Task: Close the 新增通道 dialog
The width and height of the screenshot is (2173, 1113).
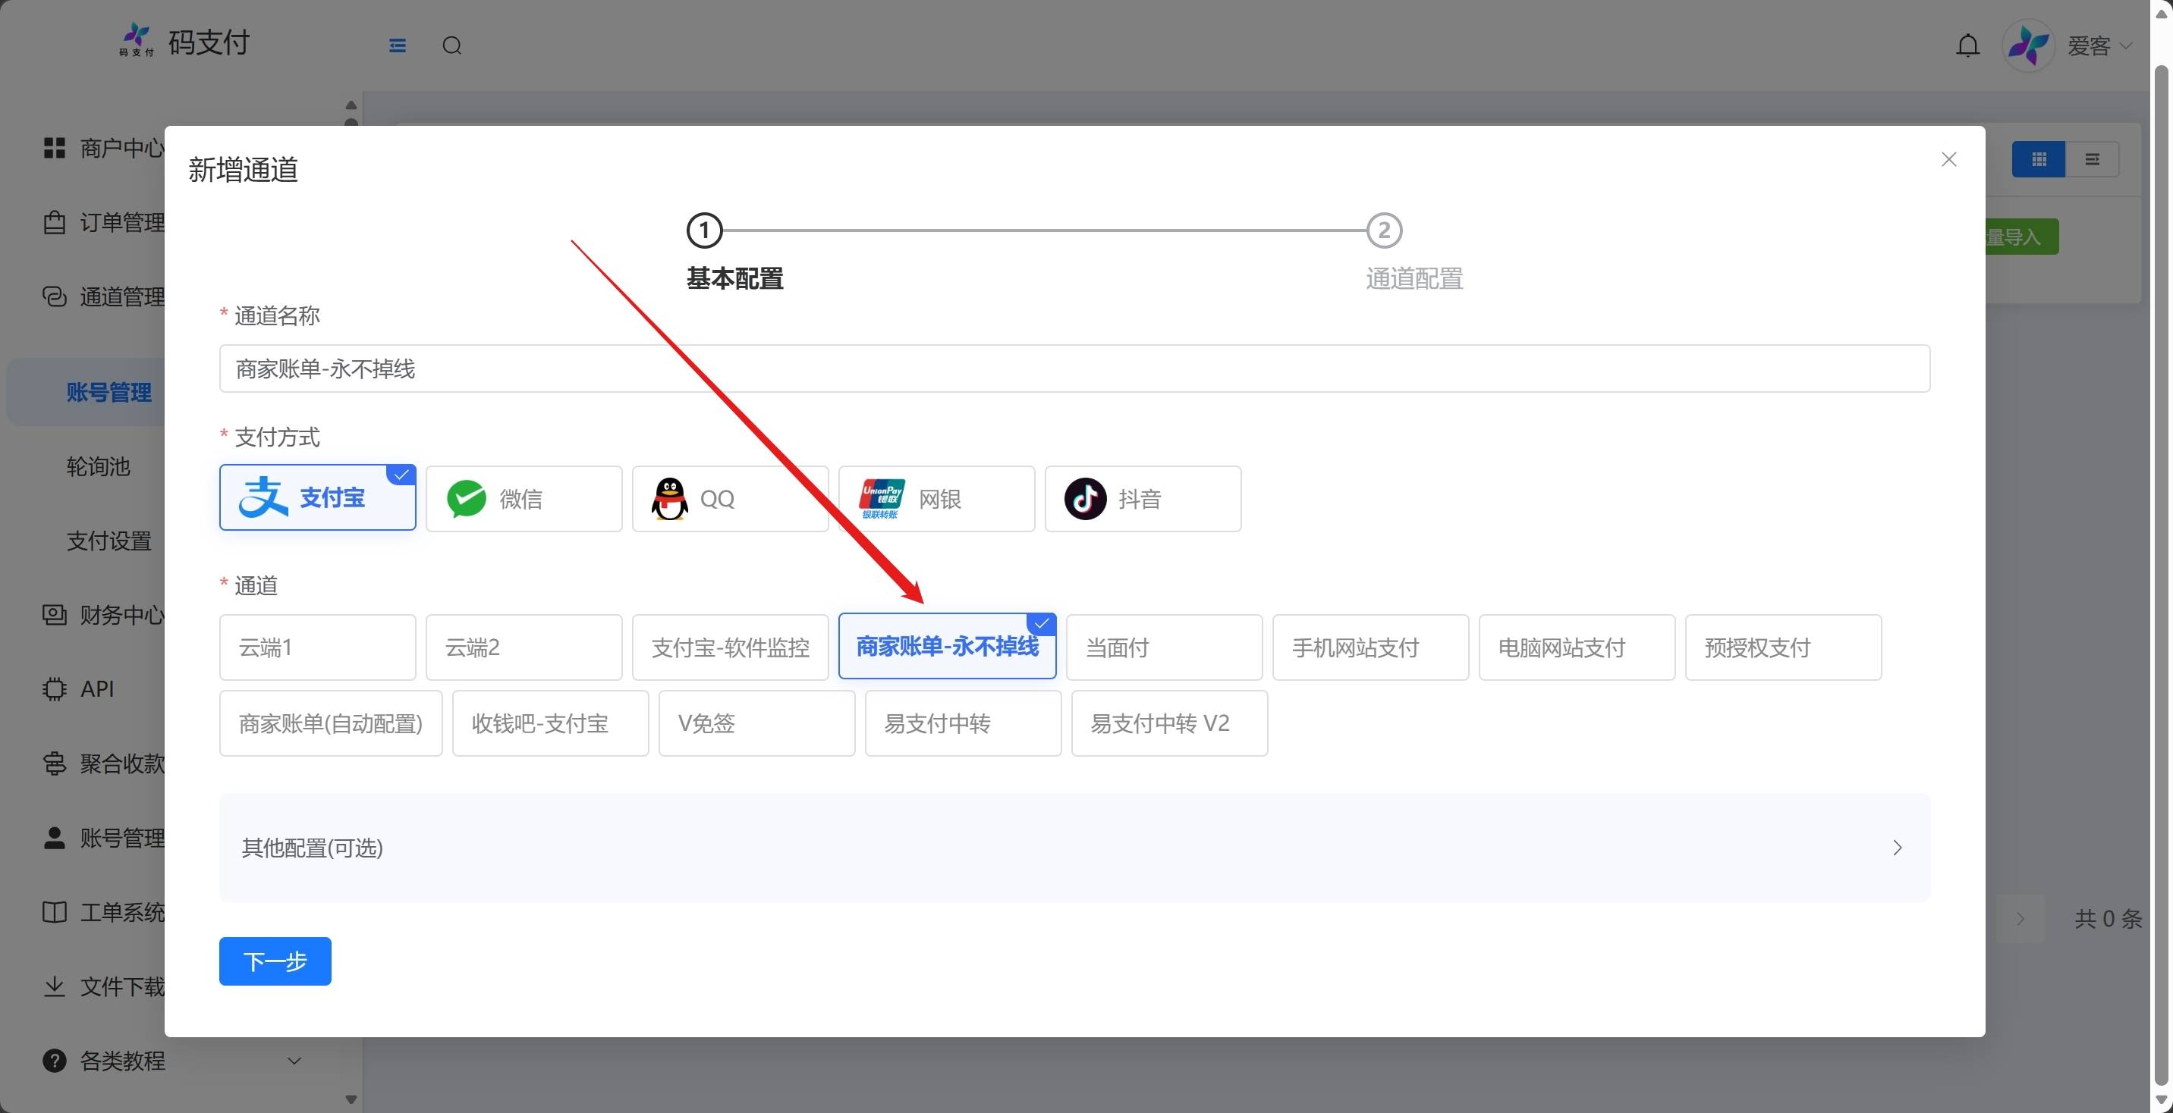Action: tap(1948, 159)
